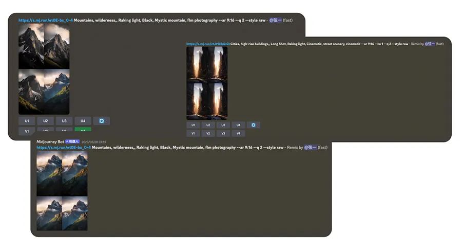
Task: Click the green V4 button under mountains grid
Action: coord(83,131)
